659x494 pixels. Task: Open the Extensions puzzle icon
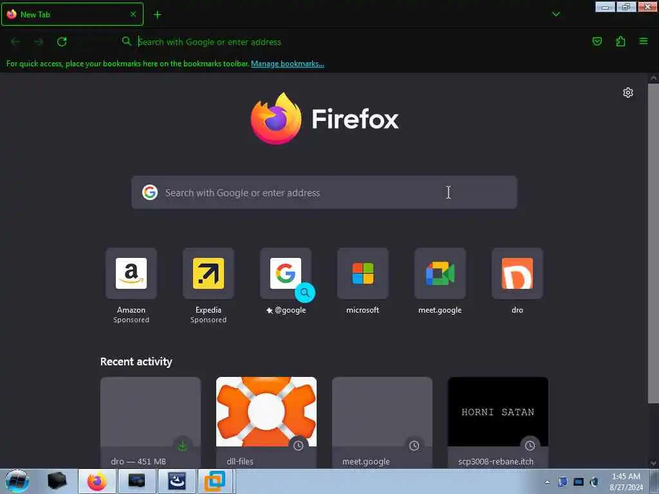pos(620,41)
